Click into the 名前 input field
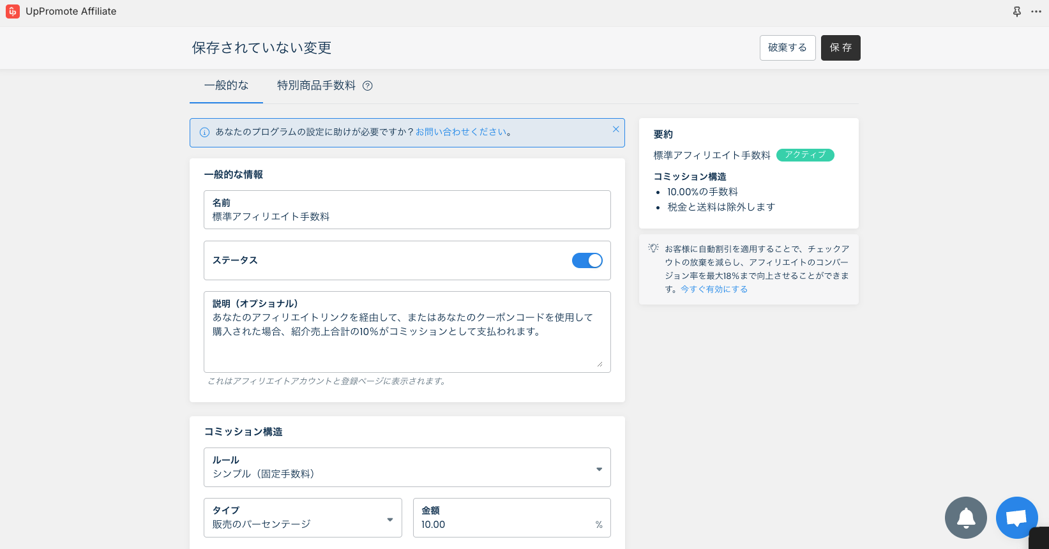Screen dimensions: 1049x549 (407, 216)
